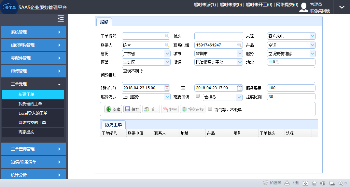Open the 省份 dropdown showing 广东省
Image resolution: width=350 pixels, height=187 pixels.
[x=167, y=54]
